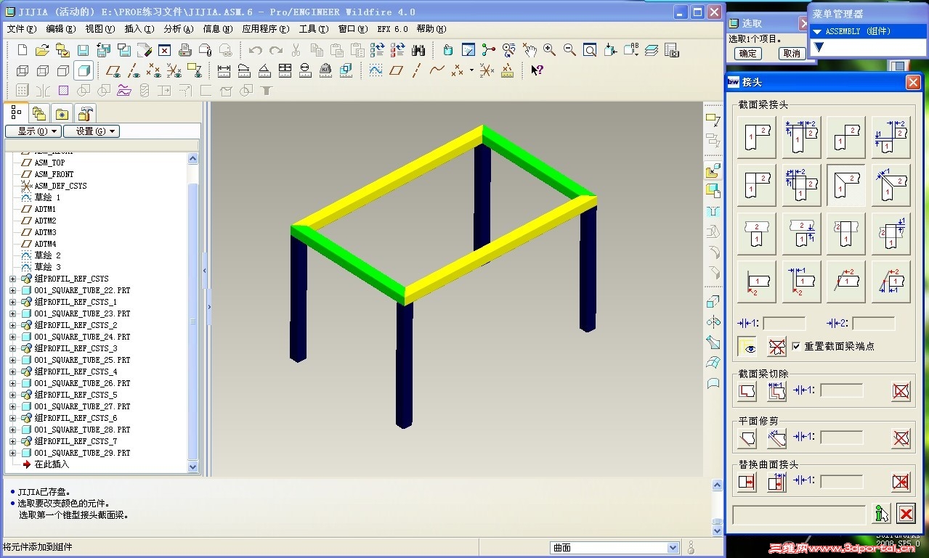The height and width of the screenshot is (558, 929).
Task: Open the 视图(V) menu
Action: click(100, 29)
